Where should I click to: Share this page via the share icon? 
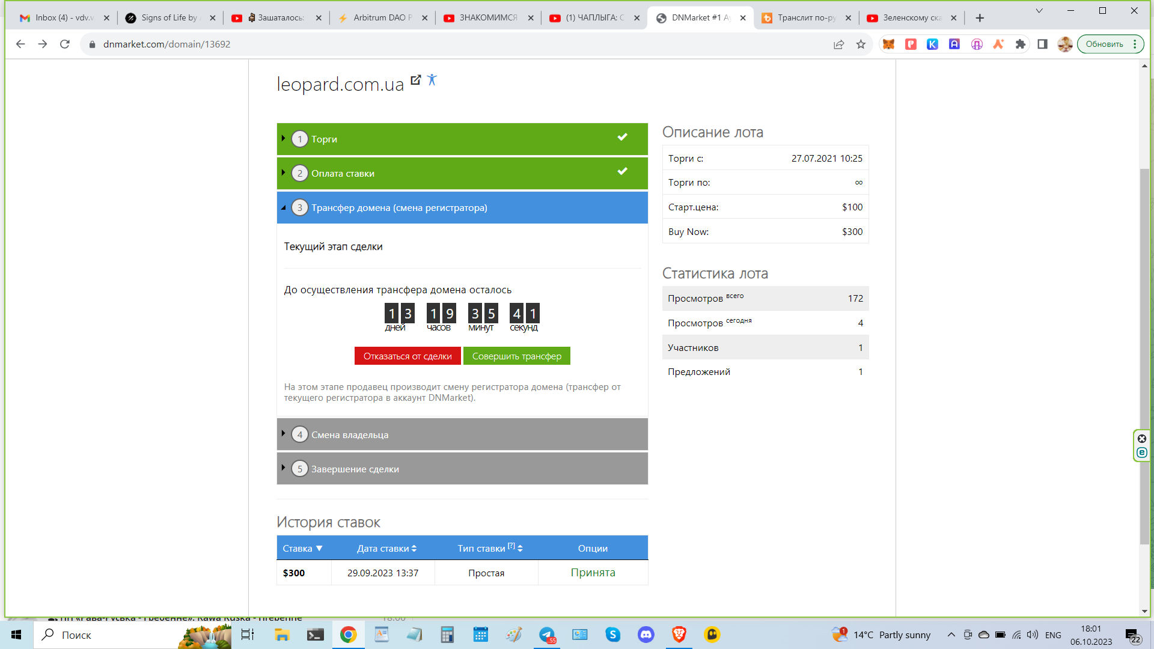click(838, 44)
